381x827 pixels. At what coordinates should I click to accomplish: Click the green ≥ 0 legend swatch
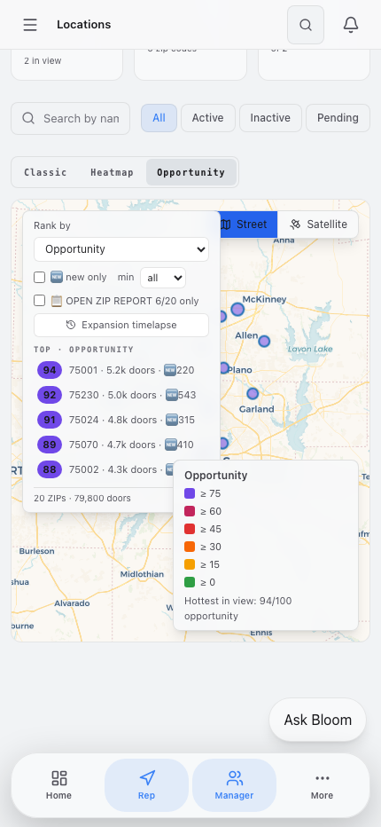[x=190, y=582]
